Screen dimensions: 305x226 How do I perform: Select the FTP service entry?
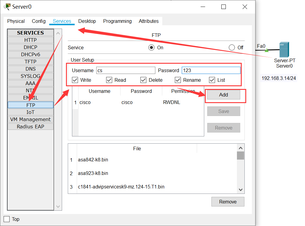pos(31,105)
